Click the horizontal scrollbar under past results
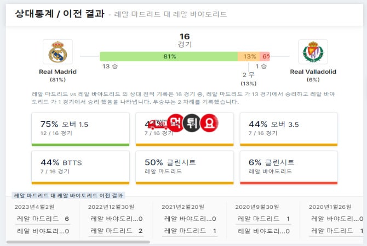 pos(78,242)
